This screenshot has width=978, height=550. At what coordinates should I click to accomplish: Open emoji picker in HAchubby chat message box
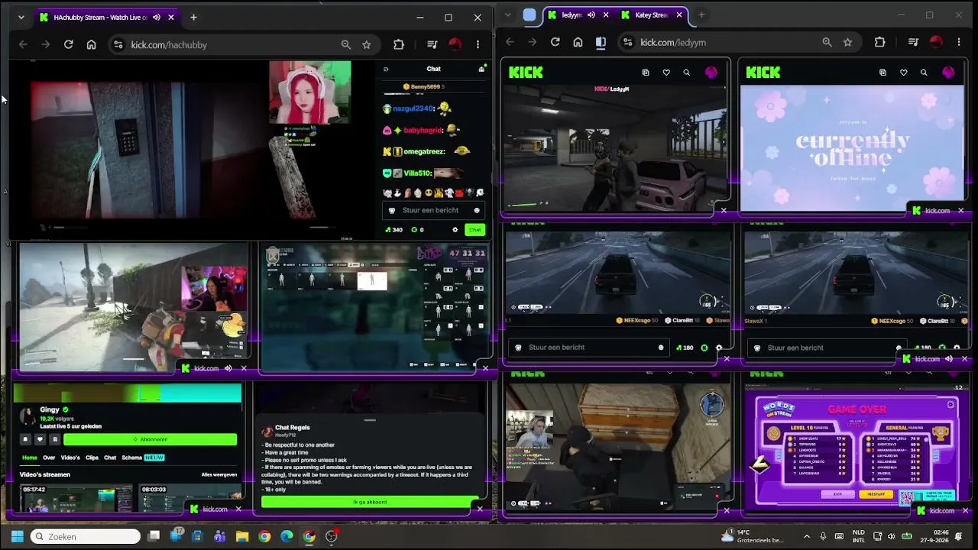coord(477,210)
